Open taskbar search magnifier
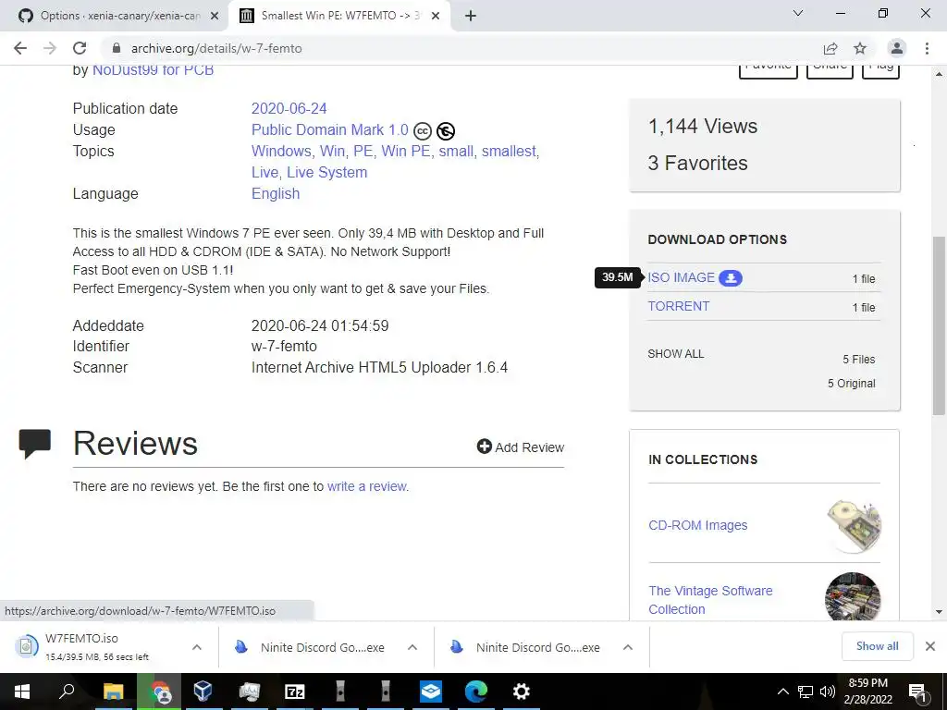This screenshot has width=947, height=710. [67, 692]
